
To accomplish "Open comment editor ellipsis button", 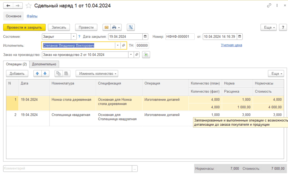I will click(x=135, y=169).
